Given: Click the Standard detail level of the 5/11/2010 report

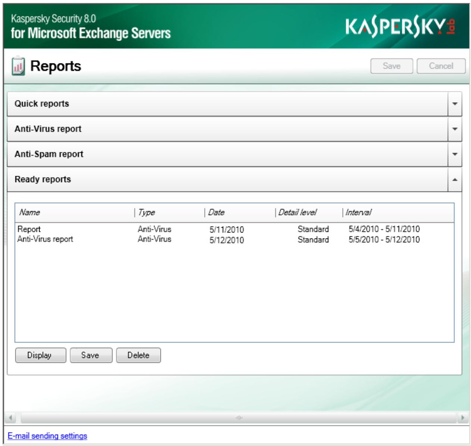Looking at the screenshot, I should coord(313,229).
